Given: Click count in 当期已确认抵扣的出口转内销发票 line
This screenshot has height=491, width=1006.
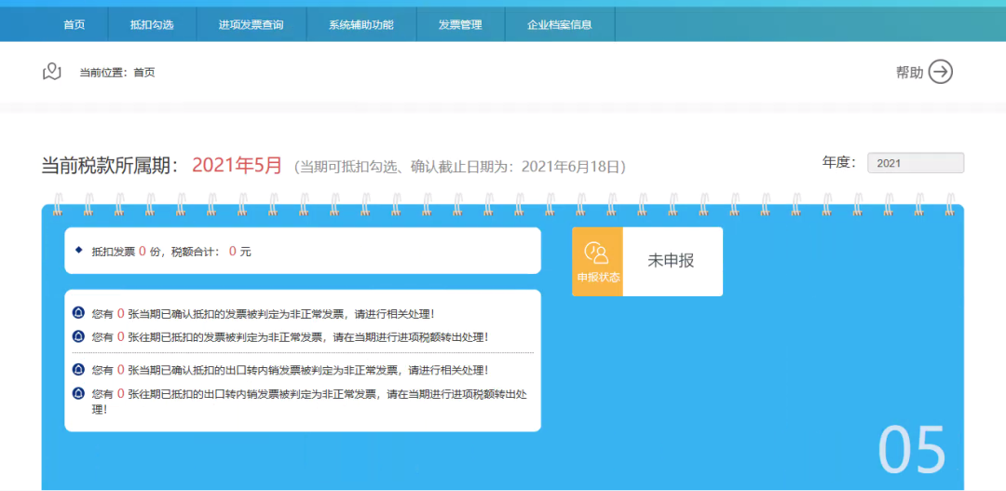Looking at the screenshot, I should pyautogui.click(x=120, y=370).
